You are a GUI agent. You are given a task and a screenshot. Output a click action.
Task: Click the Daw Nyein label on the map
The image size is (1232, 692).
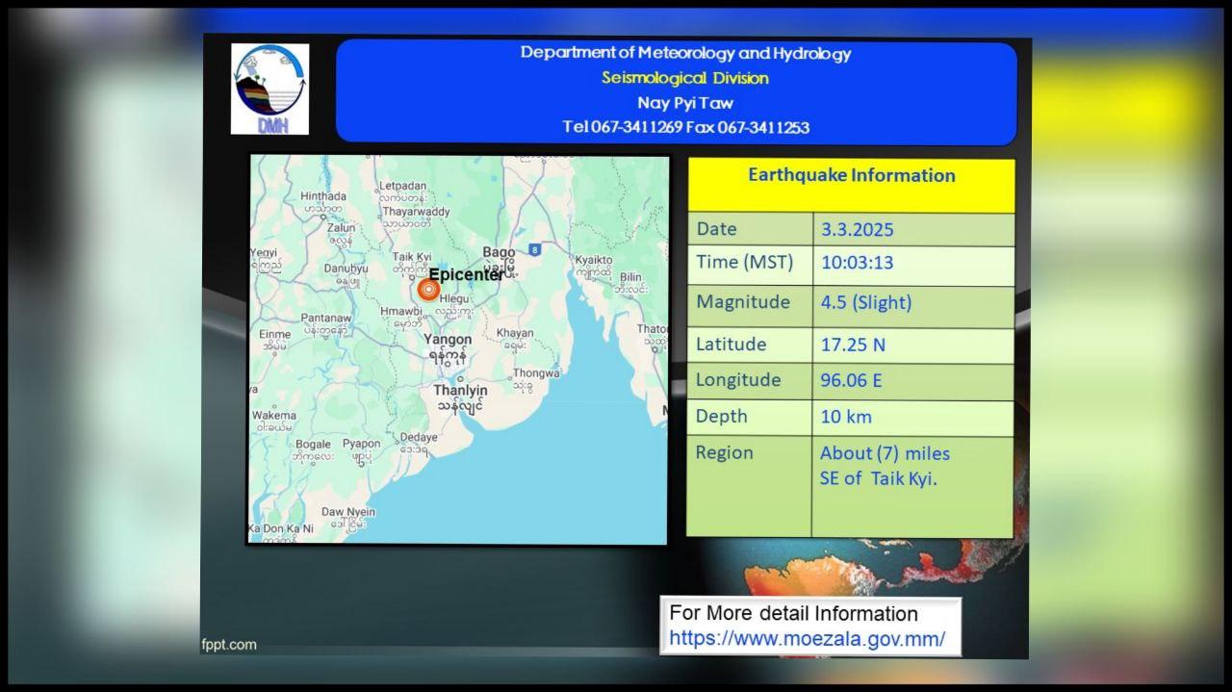[348, 512]
